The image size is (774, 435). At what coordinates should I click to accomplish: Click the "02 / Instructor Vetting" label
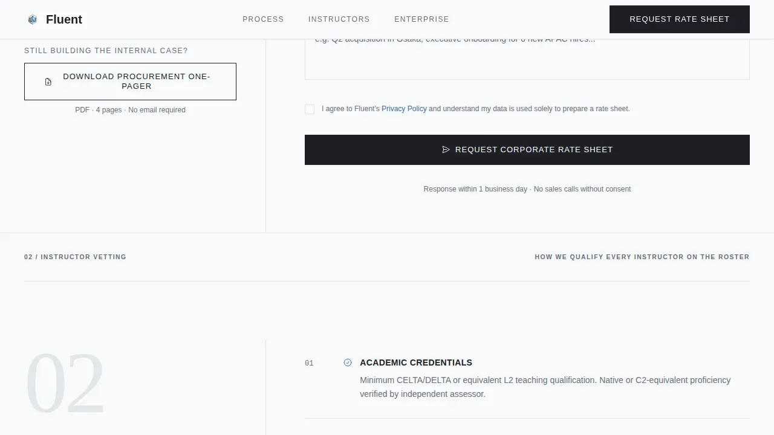75,257
